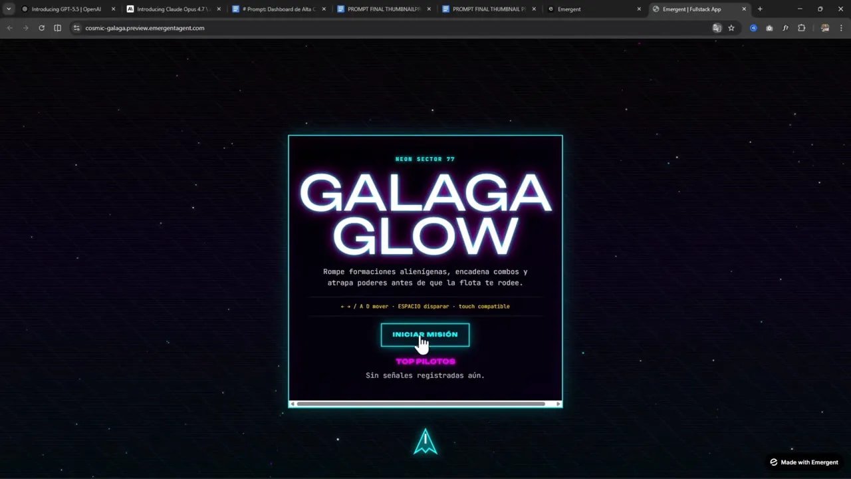Close the Prompt: Dashboard de Alta tab

(324, 9)
